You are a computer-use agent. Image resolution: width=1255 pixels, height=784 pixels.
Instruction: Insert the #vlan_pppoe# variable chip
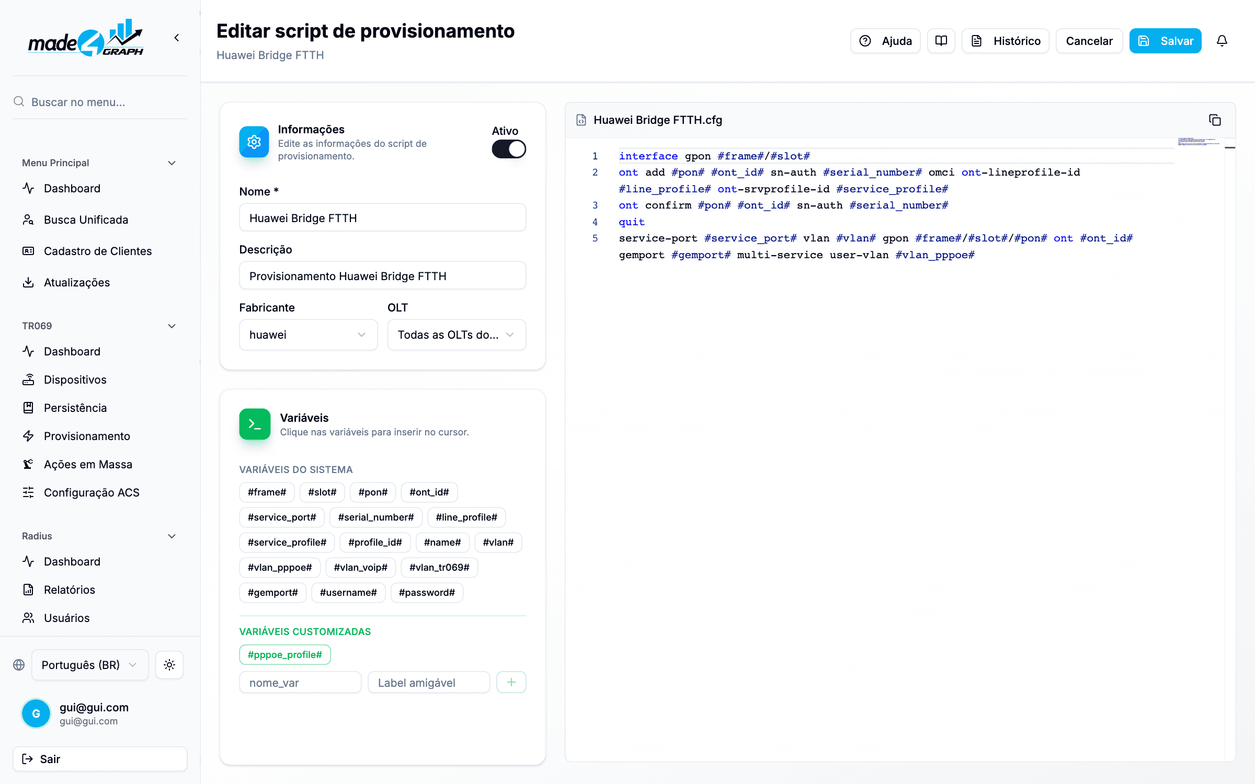(280, 567)
